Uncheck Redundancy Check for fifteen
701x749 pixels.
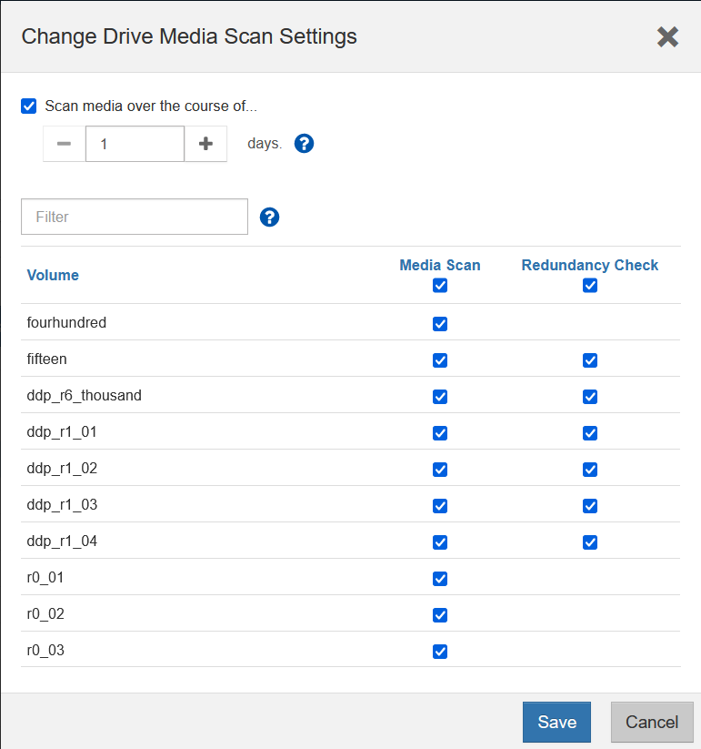[x=590, y=360]
